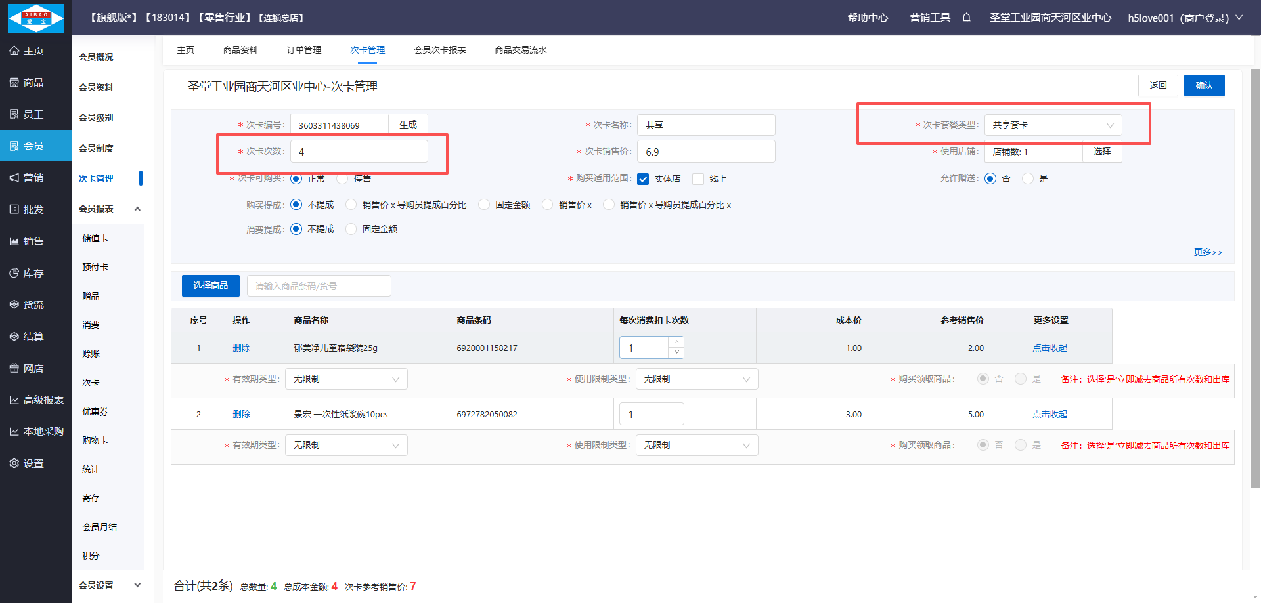Image resolution: width=1261 pixels, height=603 pixels.
Task: Select the 停售 radio button
Action: [342, 178]
